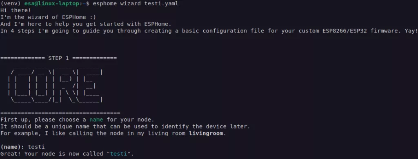Viewport: 418px width, 159px height.
Task: Click the (name): prompt label
Action: click(12, 147)
